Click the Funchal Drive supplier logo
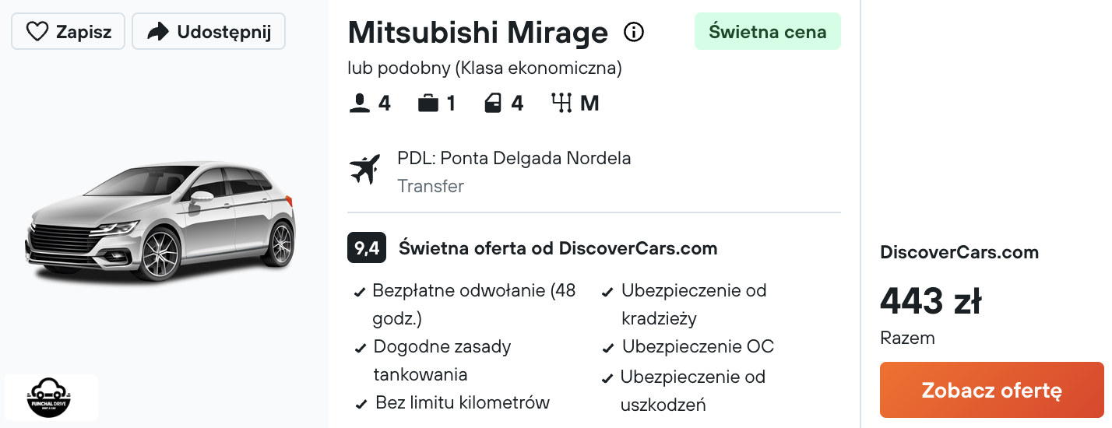Screen dimensions: 1112x428 coord(51,398)
